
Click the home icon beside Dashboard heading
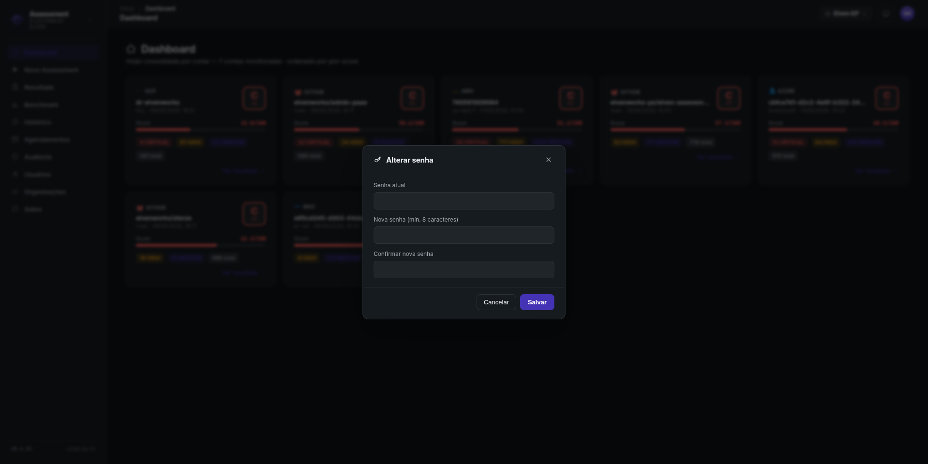pos(131,49)
